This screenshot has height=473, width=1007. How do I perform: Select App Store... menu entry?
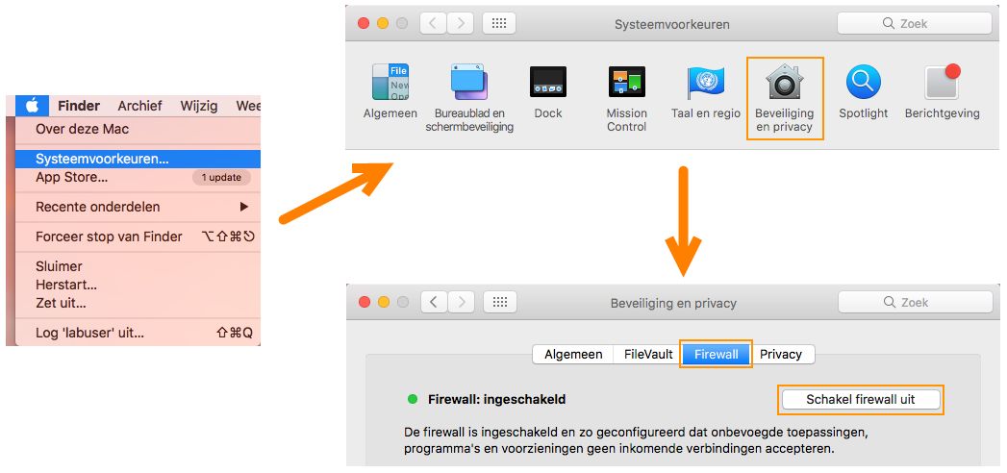pyautogui.click(x=138, y=178)
